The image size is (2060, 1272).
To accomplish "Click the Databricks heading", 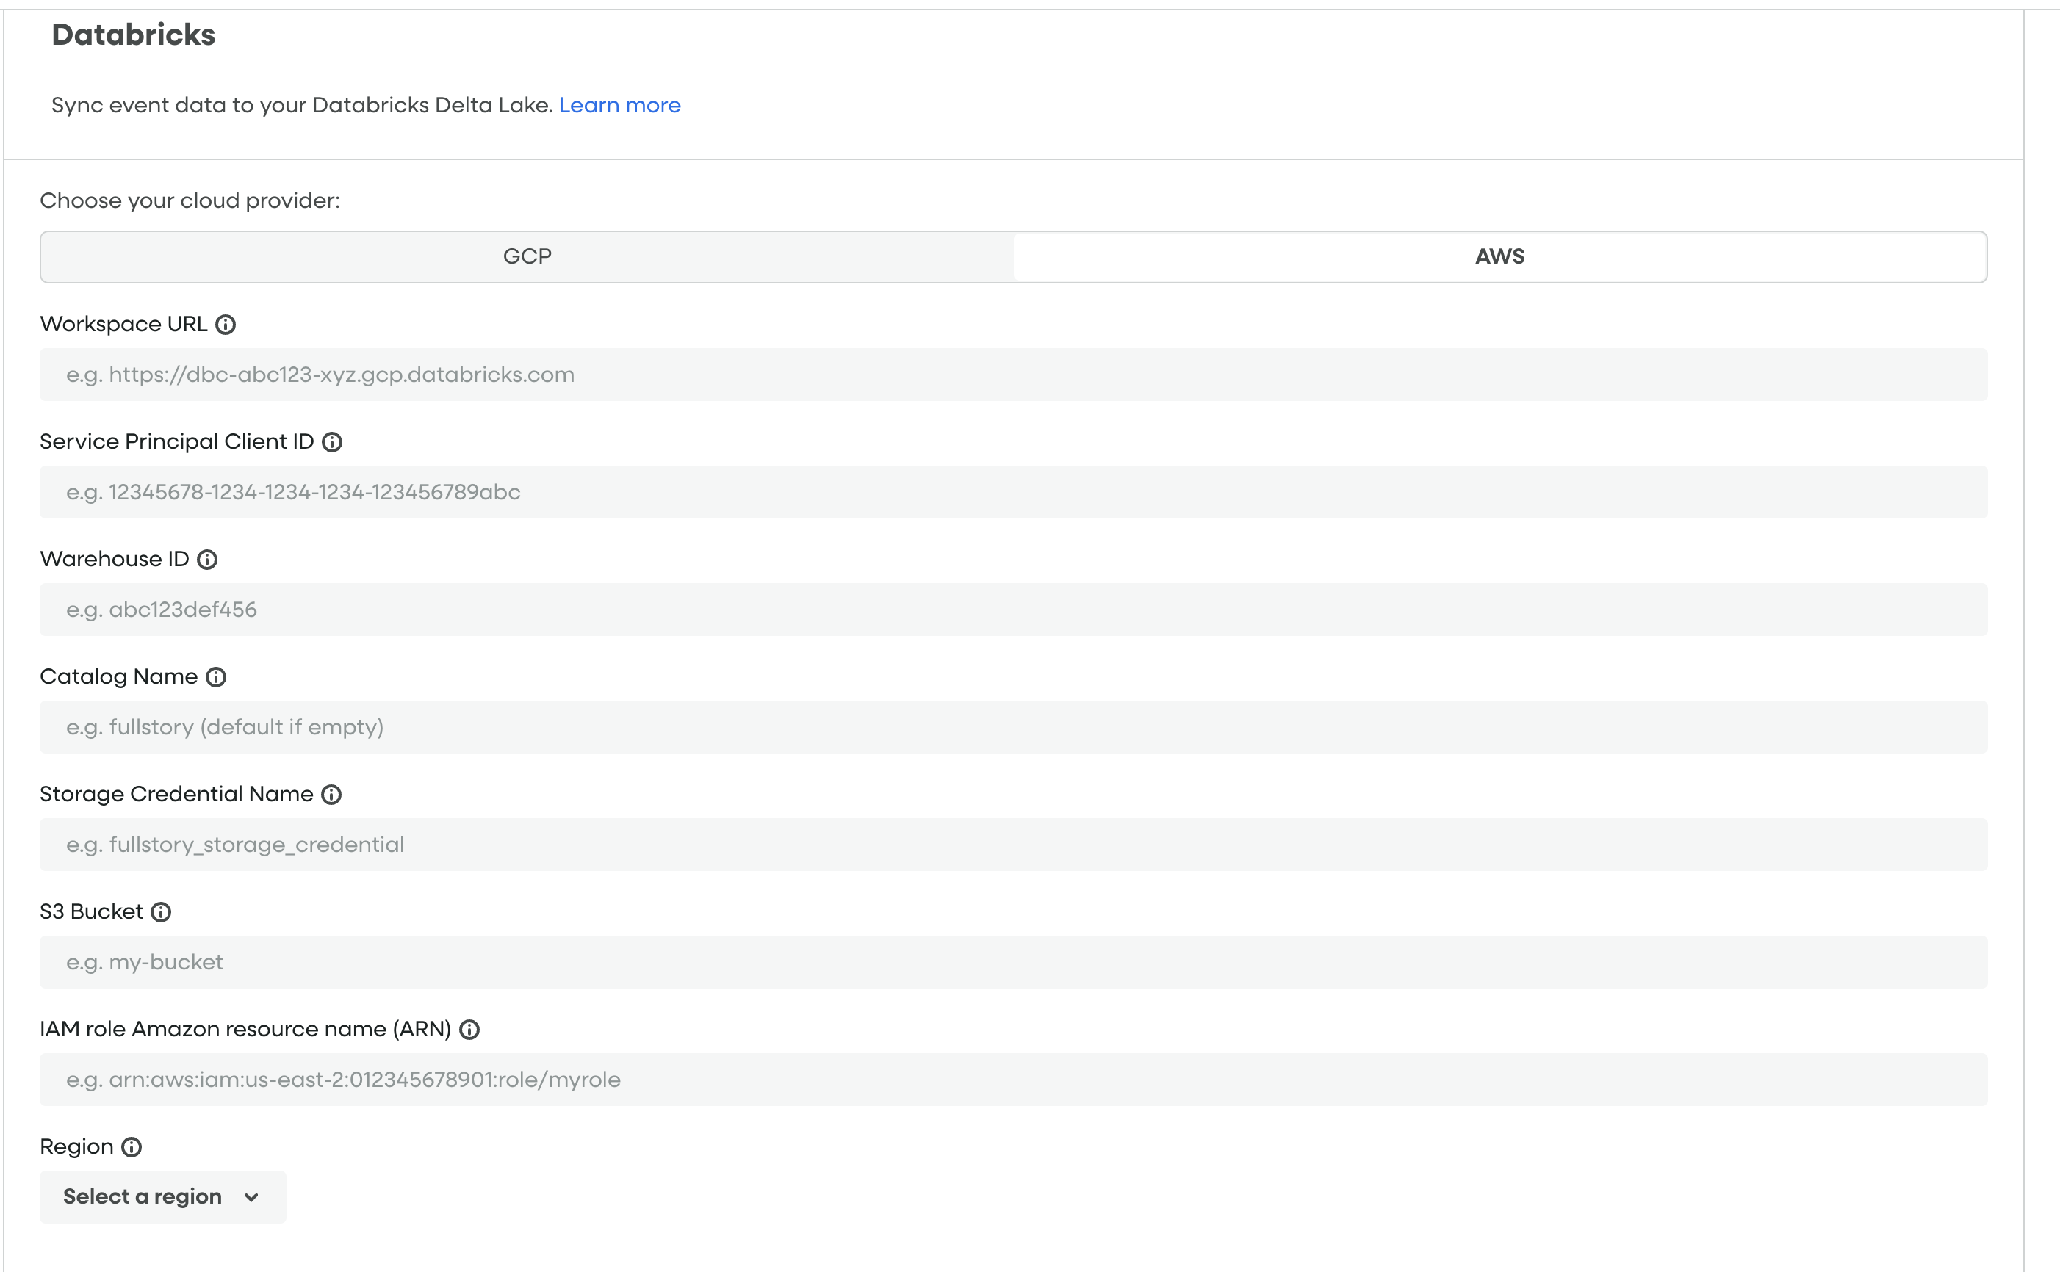I will [x=133, y=35].
